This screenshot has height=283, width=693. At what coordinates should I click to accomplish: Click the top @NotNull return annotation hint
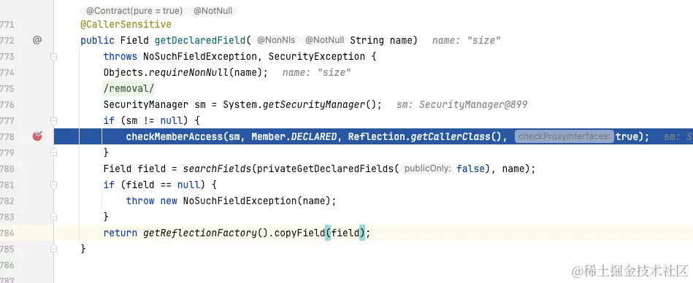pyautogui.click(x=213, y=11)
